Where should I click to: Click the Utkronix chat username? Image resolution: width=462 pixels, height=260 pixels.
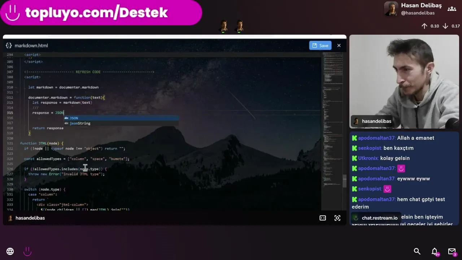(369, 158)
